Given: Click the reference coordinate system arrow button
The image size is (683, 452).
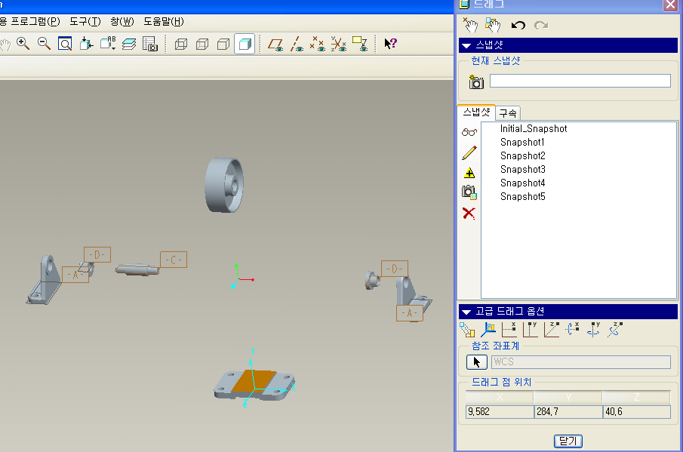Looking at the screenshot, I should (477, 361).
